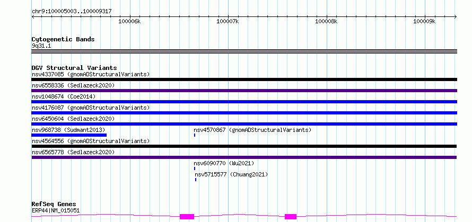Click label nsv6090770 (Wu2021)

point(224,163)
